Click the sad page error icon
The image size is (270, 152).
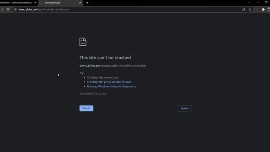83,42
